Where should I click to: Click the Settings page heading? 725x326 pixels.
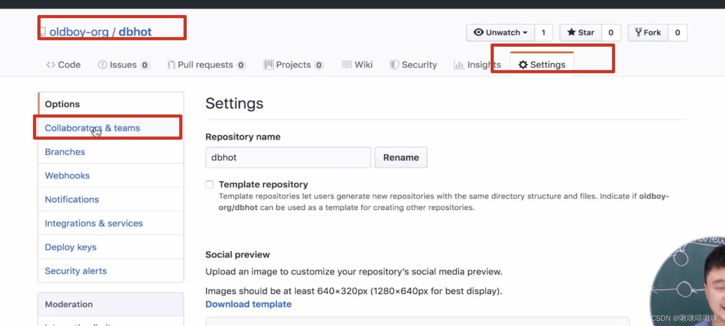tap(234, 103)
